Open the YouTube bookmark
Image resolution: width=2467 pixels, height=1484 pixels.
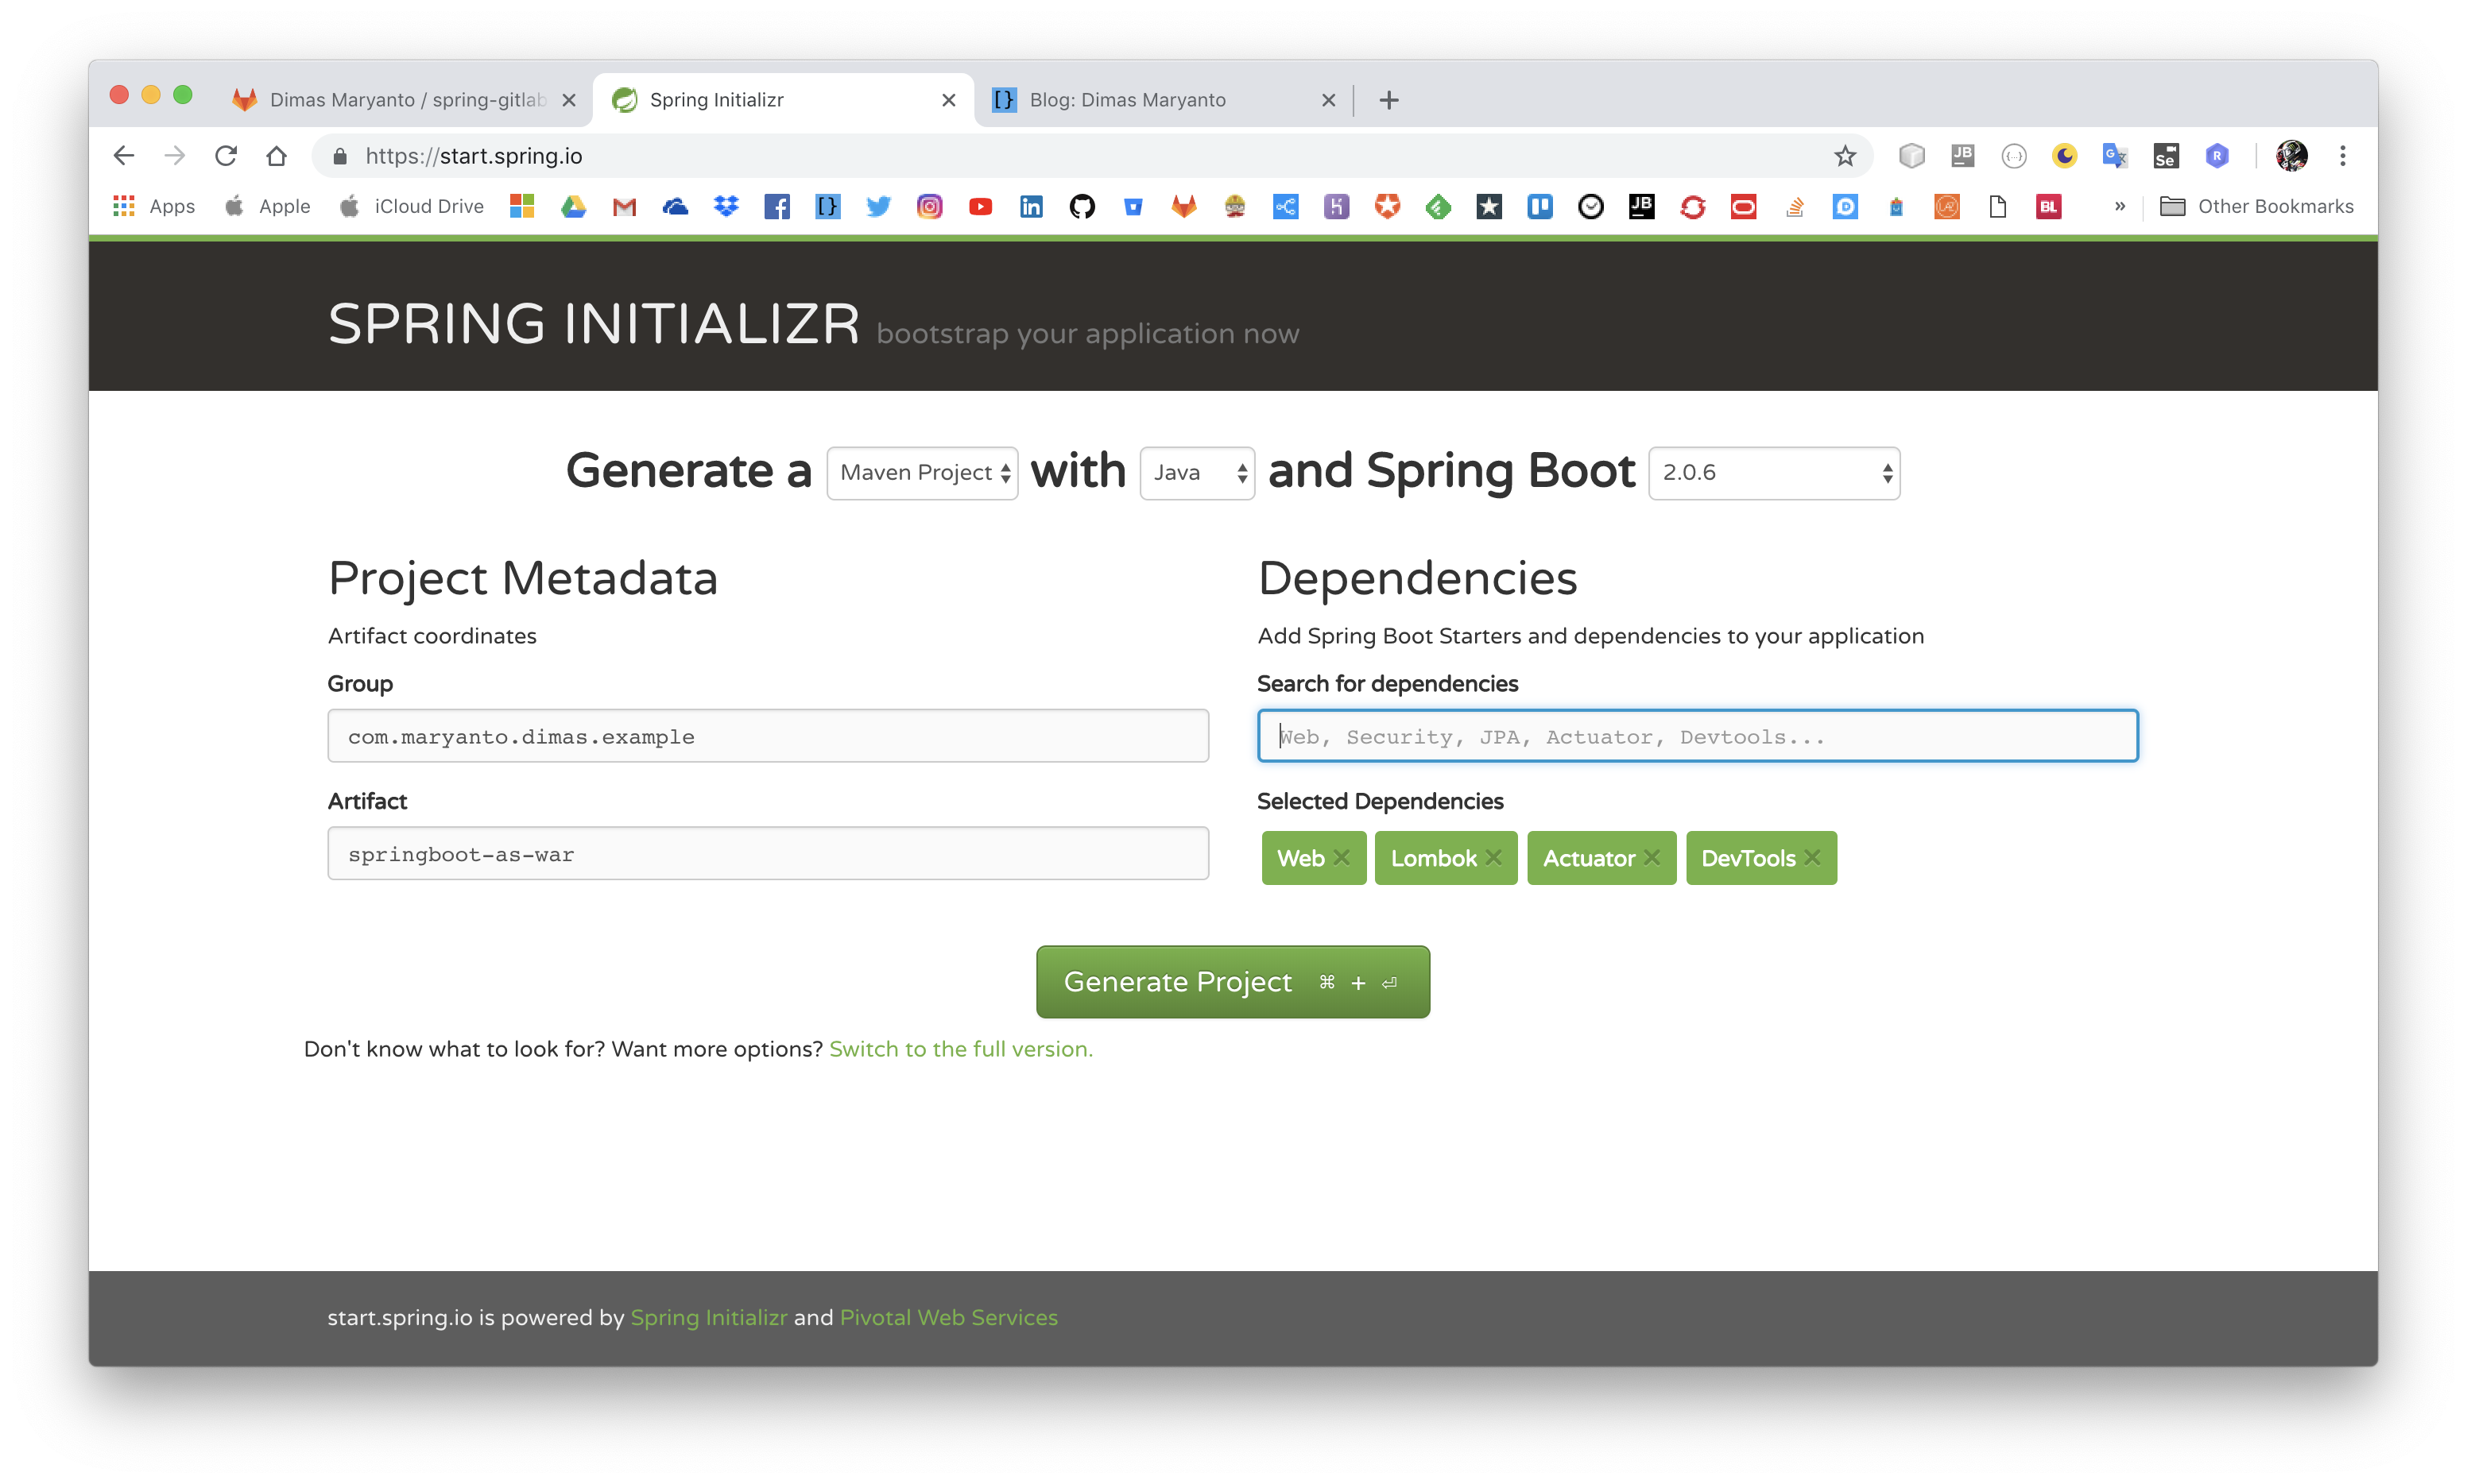point(981,207)
